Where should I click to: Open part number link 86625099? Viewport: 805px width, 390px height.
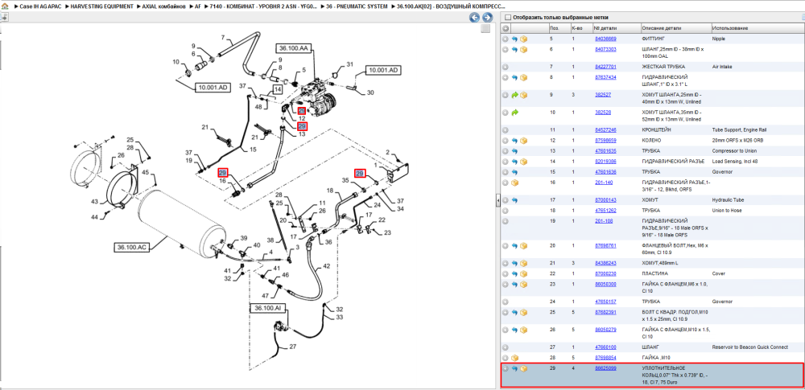pos(605,368)
